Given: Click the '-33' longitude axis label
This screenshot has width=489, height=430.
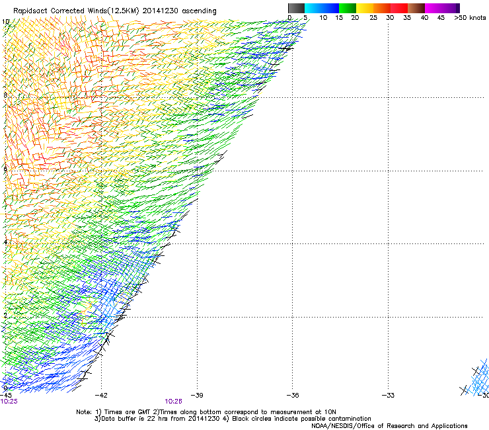Looking at the screenshot, I should coord(389,396).
